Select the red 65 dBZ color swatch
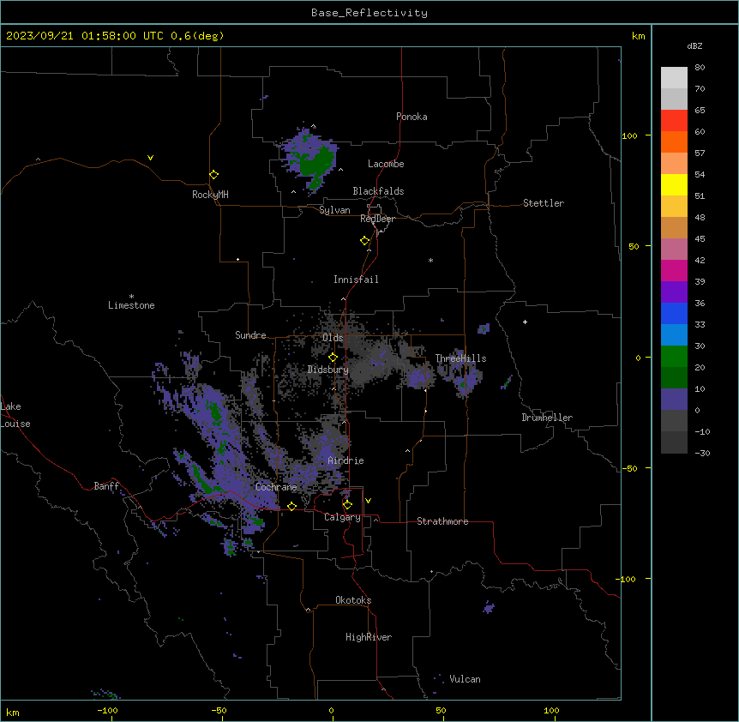Image resolution: width=739 pixels, height=722 pixels. pos(674,121)
